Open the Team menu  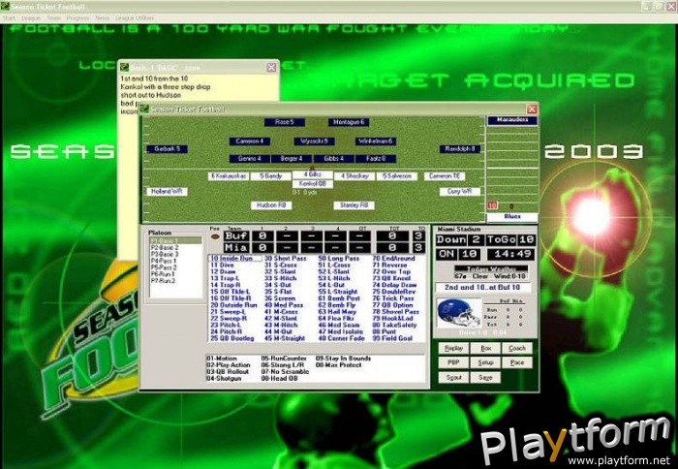53,18
